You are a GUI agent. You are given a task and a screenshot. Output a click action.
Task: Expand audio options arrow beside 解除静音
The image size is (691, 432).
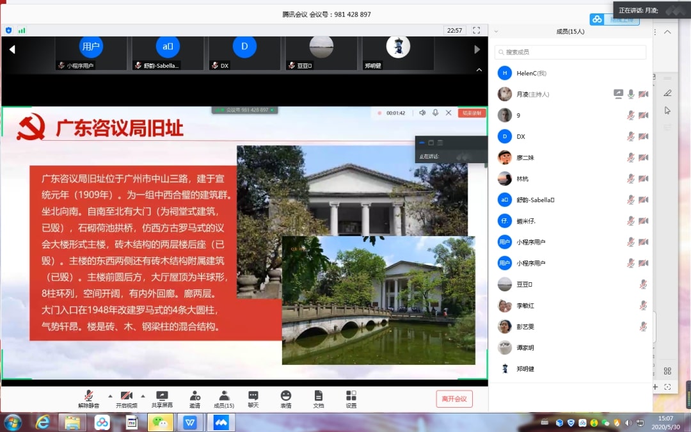click(x=109, y=396)
